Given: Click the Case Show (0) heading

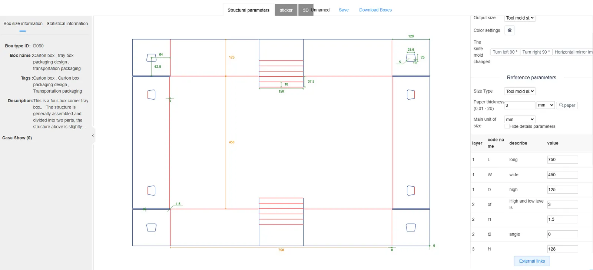Looking at the screenshot, I should pyautogui.click(x=17, y=138).
